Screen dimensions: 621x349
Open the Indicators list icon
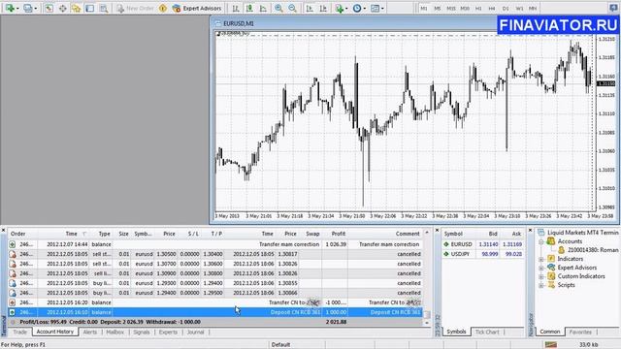(339, 8)
